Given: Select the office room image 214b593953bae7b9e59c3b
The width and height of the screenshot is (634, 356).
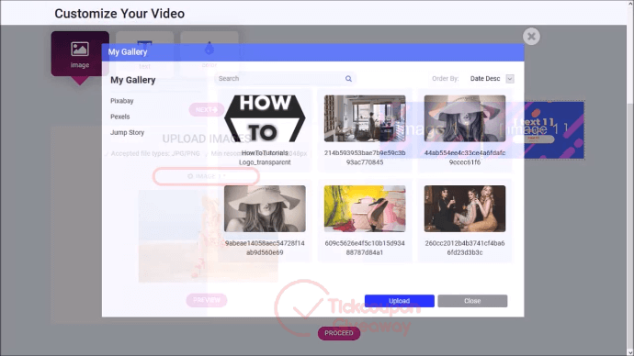Looking at the screenshot, I should coord(365,118).
